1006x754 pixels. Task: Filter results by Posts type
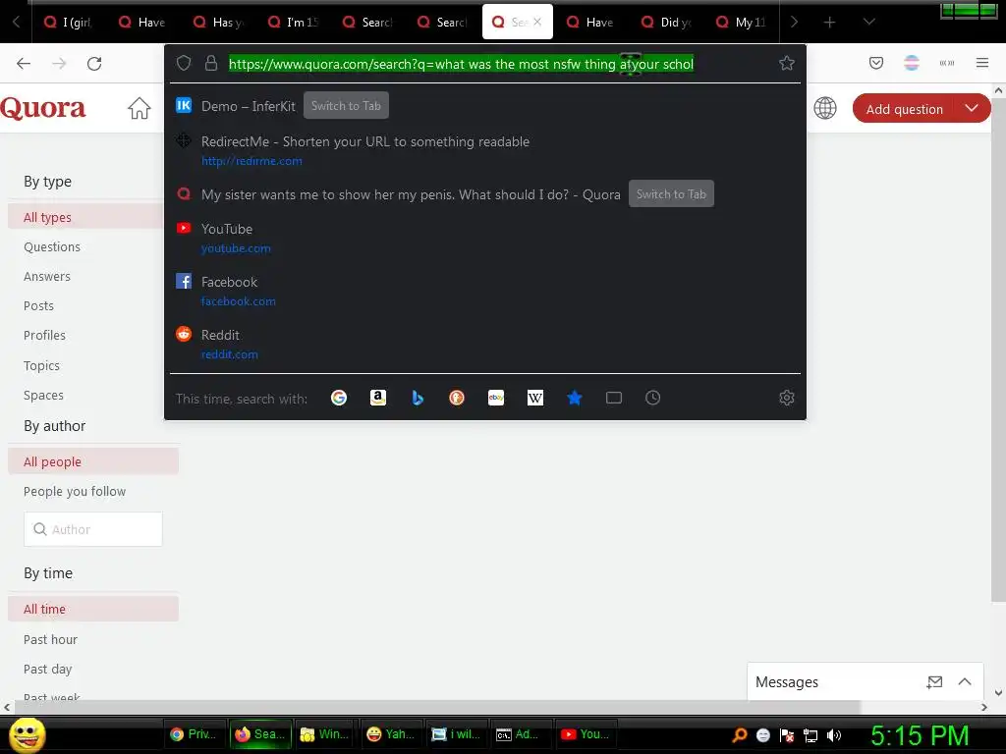(38, 306)
